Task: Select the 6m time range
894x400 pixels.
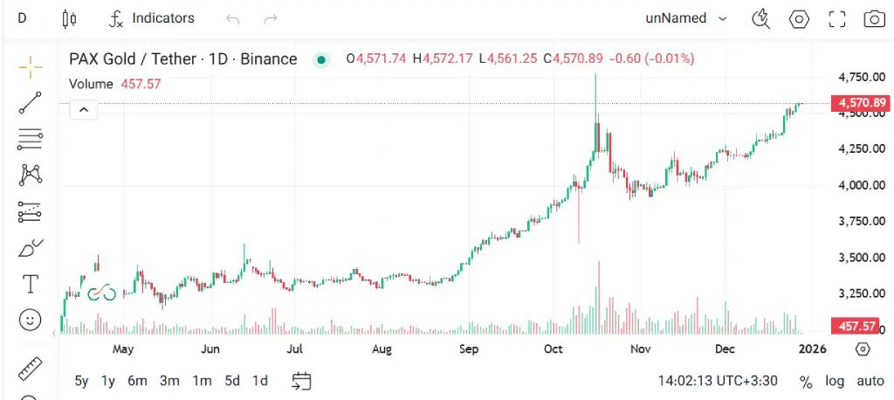Action: [x=137, y=381]
